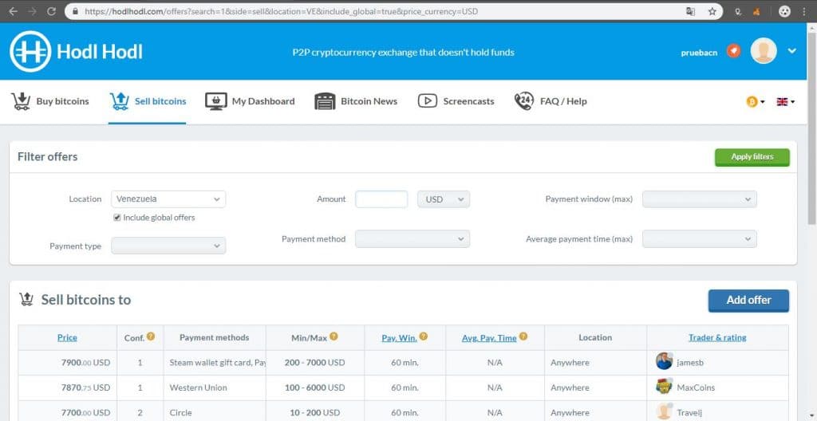Screen dimensions: 817x421
Task: Click the Amount input field
Action: tap(381, 199)
